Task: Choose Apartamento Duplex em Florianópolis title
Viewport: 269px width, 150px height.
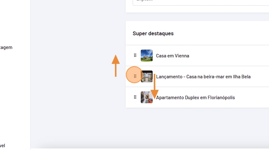Action: (195, 98)
